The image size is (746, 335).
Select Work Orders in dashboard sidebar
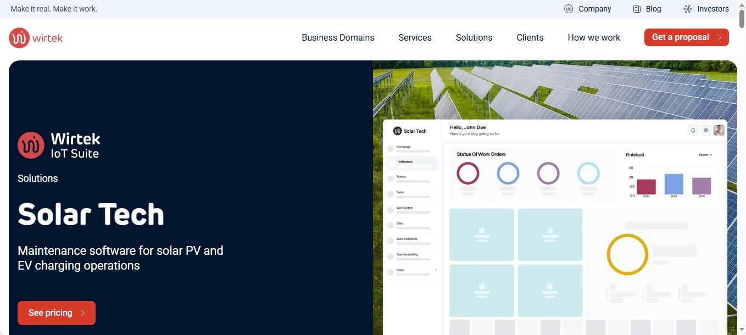[x=412, y=209]
